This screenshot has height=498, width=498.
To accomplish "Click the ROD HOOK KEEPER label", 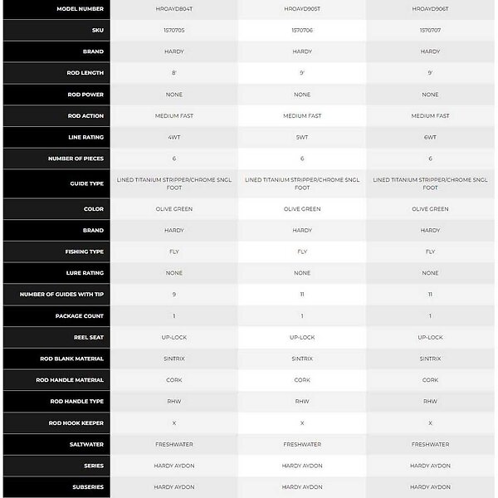I will pos(77,423).
